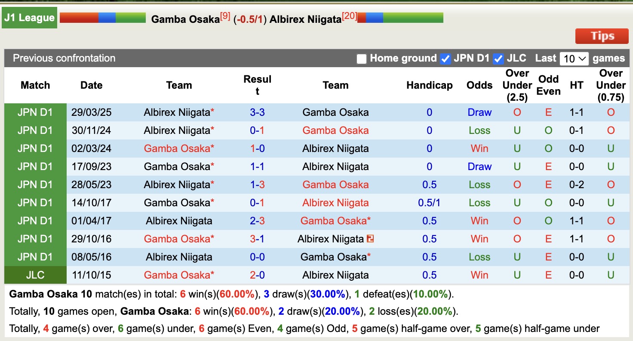Click the J1 League badge icon
Screen dimensions: 633x341
click(x=28, y=18)
